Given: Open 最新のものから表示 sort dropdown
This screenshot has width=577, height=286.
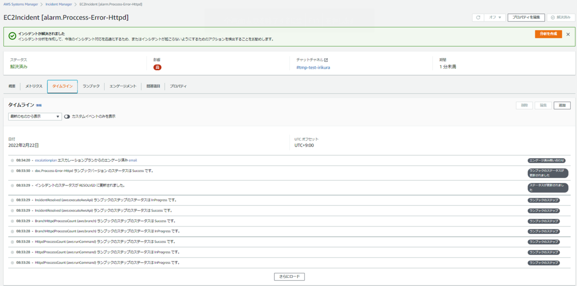Looking at the screenshot, I should [35, 116].
